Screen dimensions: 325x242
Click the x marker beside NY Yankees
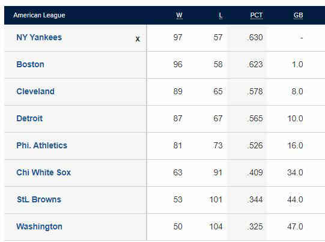point(138,39)
